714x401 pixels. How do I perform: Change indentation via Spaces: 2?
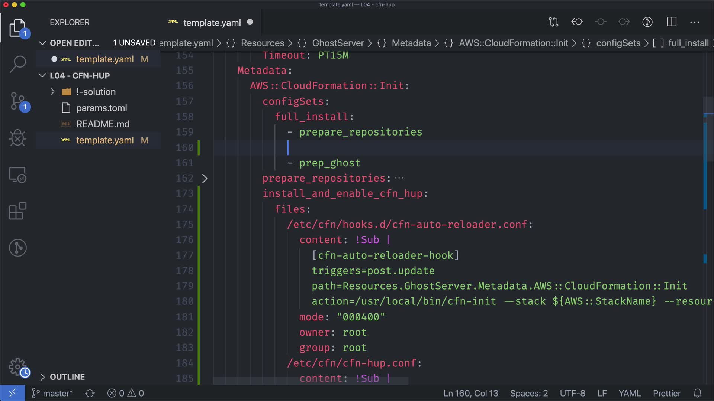pos(528,393)
